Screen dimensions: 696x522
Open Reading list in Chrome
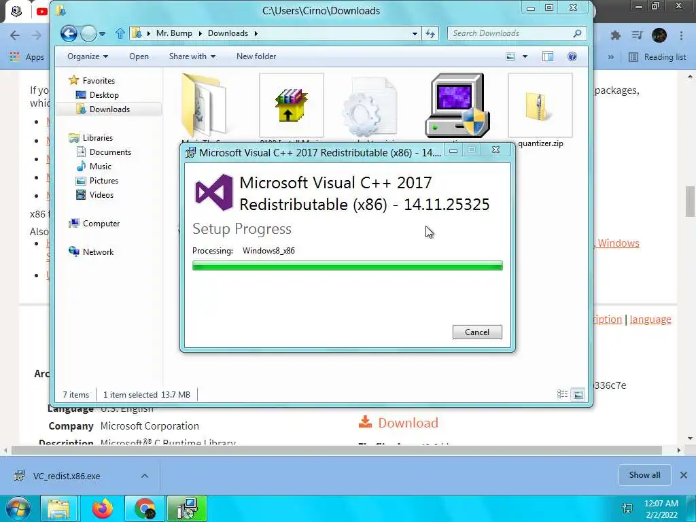click(658, 57)
